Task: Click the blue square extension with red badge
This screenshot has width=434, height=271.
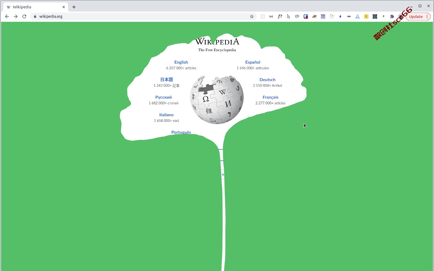Action: pos(306,16)
